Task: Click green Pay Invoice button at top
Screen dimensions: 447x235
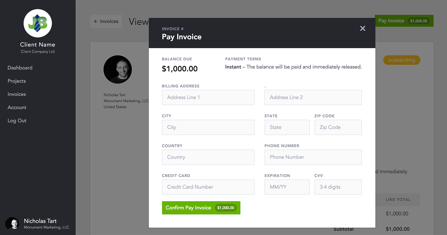Action: 404,21
